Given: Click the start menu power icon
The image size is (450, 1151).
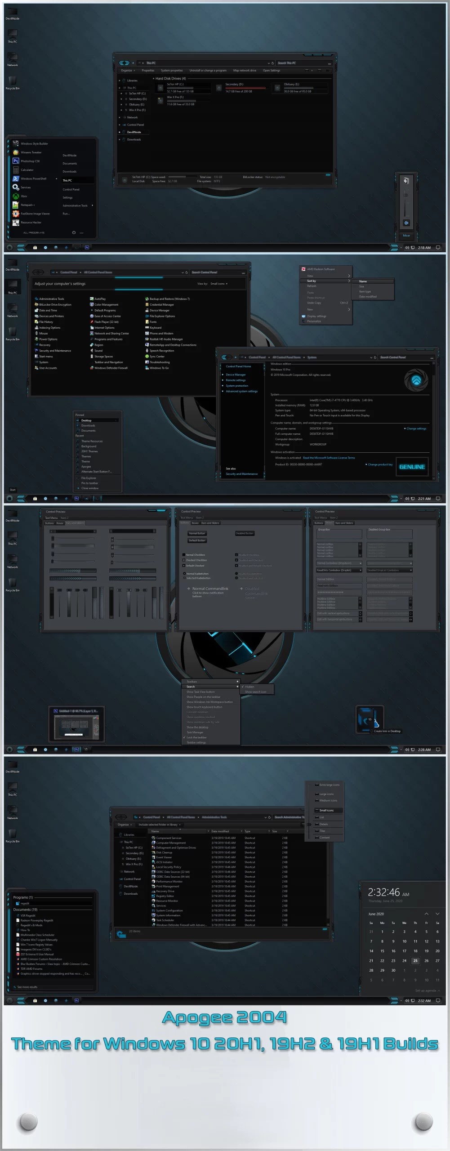Looking at the screenshot, I should click(74, 232).
